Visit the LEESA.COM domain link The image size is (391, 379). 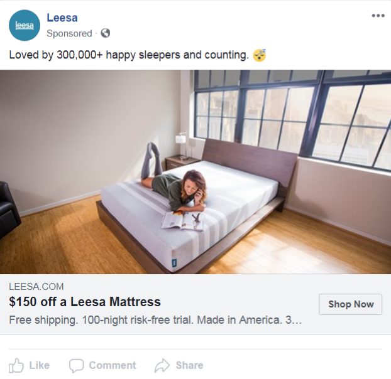tap(36, 287)
